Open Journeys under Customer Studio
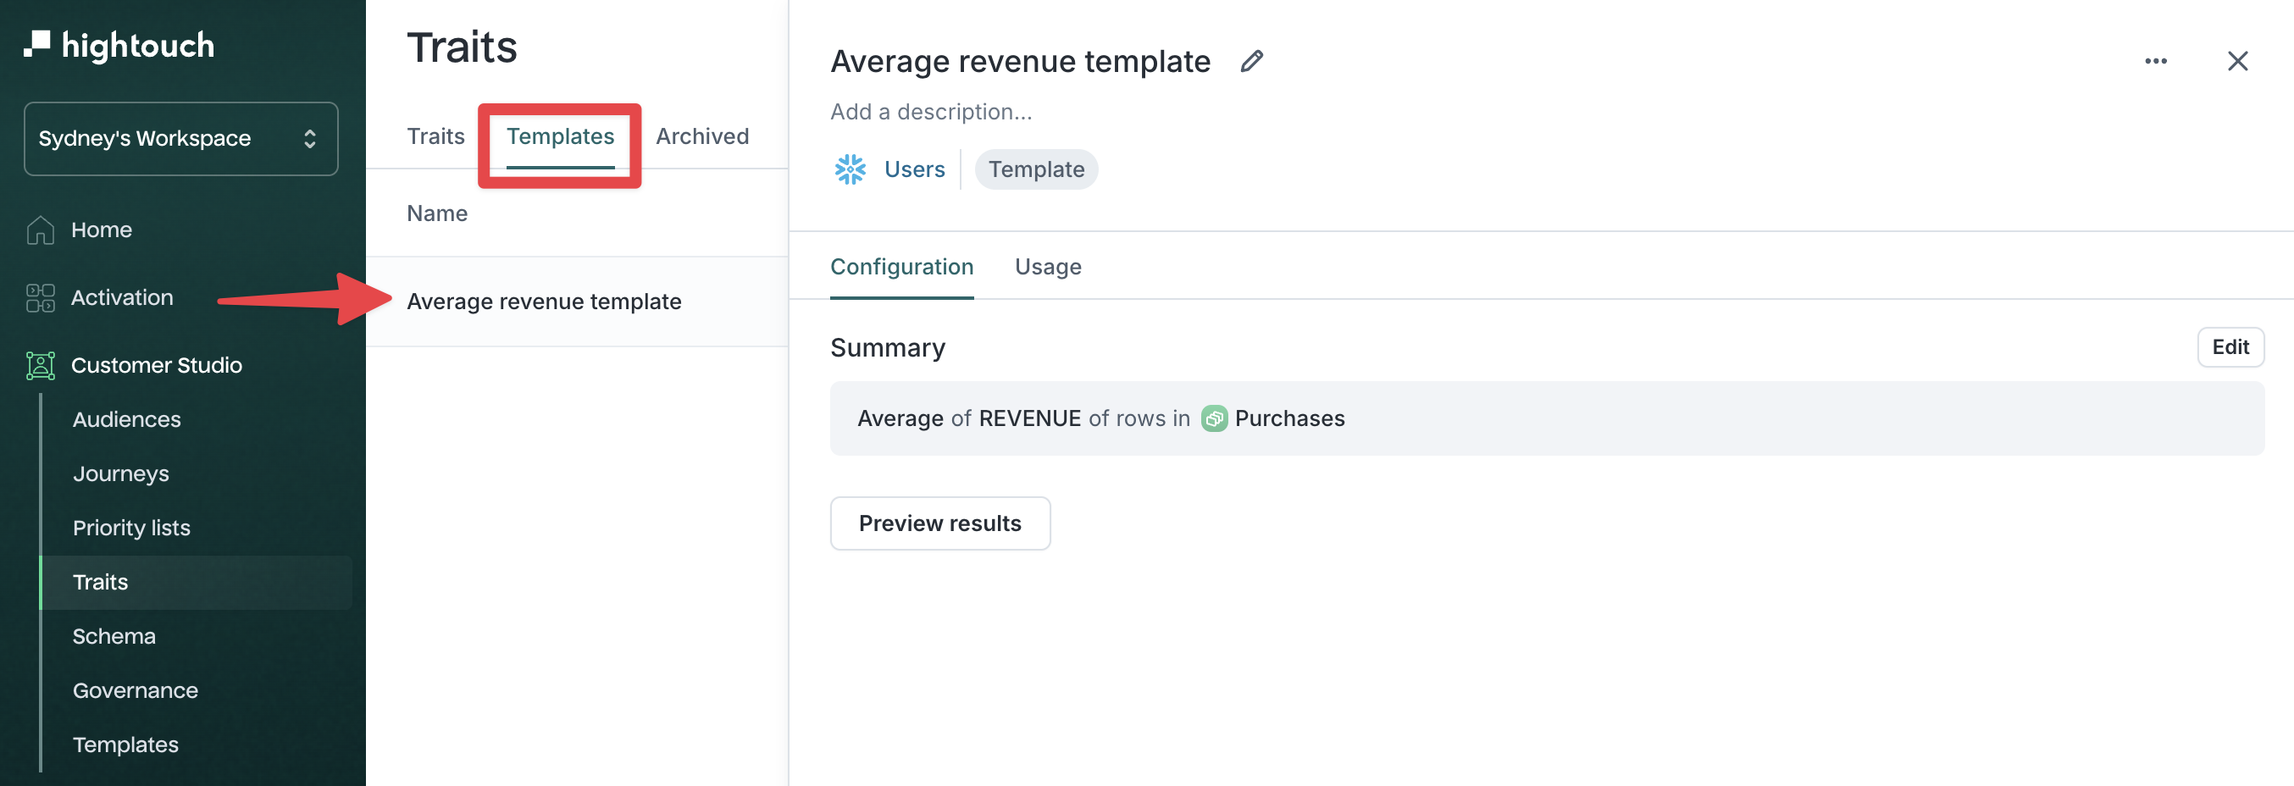The width and height of the screenshot is (2294, 786). (121, 473)
